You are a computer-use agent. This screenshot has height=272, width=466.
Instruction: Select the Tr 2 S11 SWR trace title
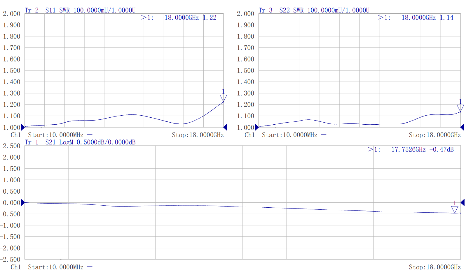click(x=80, y=10)
